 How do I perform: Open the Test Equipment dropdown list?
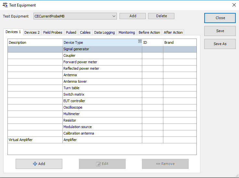click(x=114, y=16)
